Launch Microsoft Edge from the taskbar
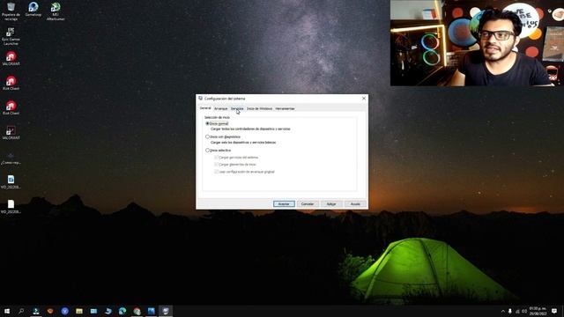Viewport: 564px width, 317px height. pos(122,311)
